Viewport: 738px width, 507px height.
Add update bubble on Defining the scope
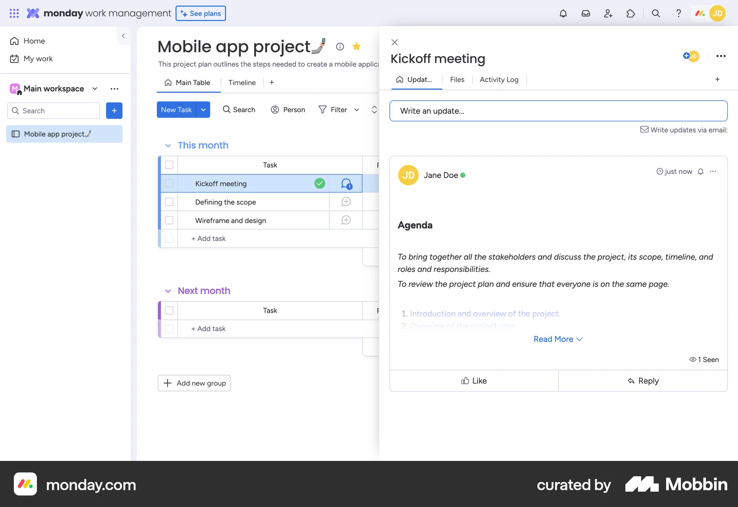[346, 202]
